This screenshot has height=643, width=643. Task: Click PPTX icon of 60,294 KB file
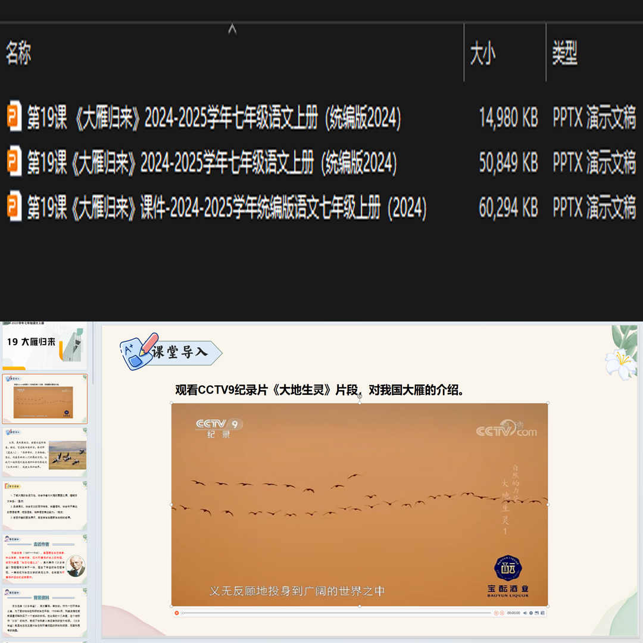tap(14, 205)
